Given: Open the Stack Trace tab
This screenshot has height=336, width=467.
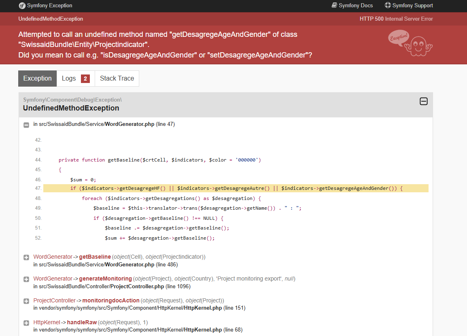Looking at the screenshot, I should point(117,79).
